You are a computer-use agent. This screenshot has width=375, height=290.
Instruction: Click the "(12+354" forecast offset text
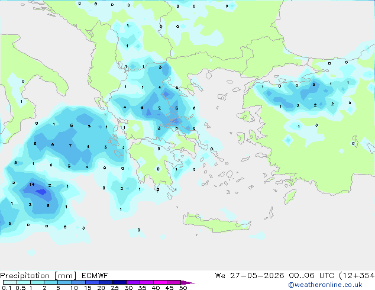click(x=357, y=276)
